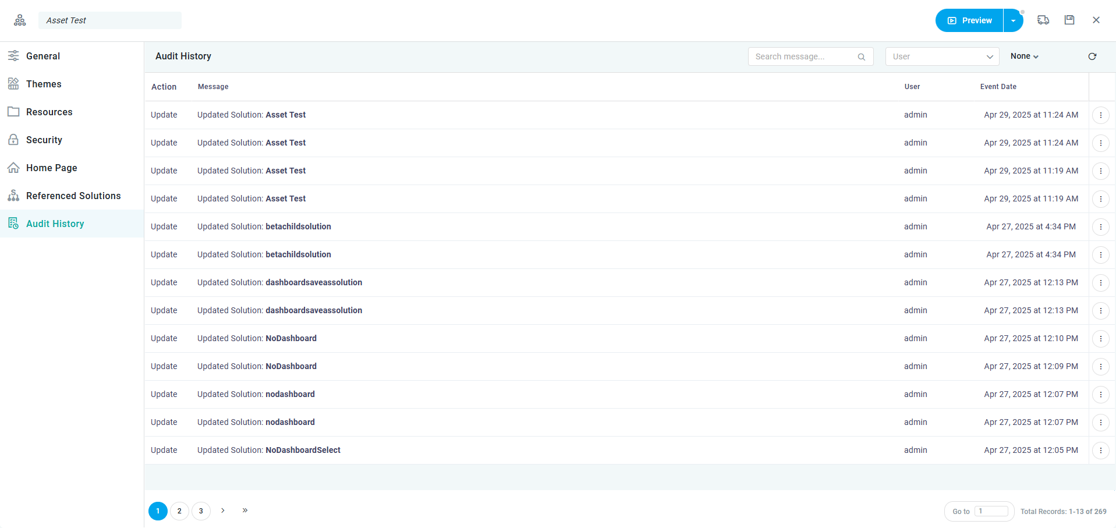Click the search magnifier icon
This screenshot has width=1116, height=528.
[862, 57]
